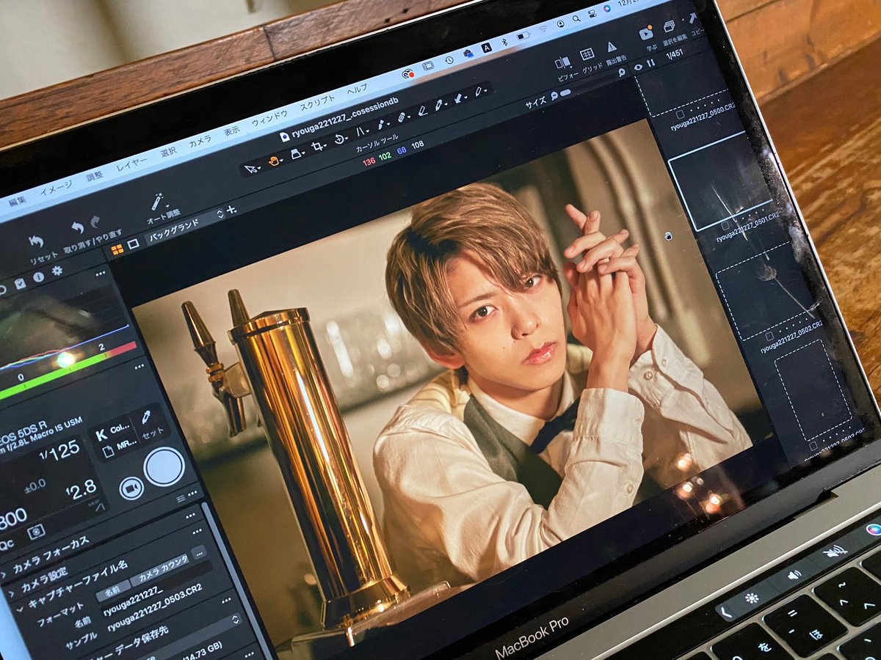Select the pointer cursor tool
This screenshot has height=660, width=881.
point(251,168)
